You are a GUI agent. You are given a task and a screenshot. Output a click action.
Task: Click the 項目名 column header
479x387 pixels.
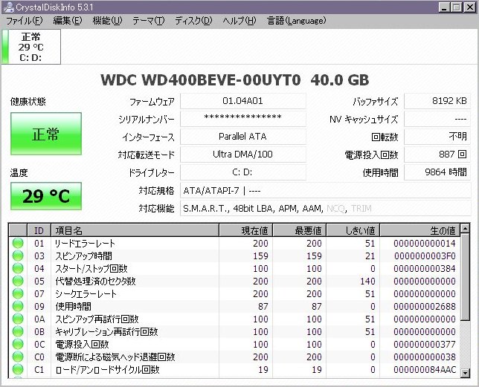click(x=135, y=230)
